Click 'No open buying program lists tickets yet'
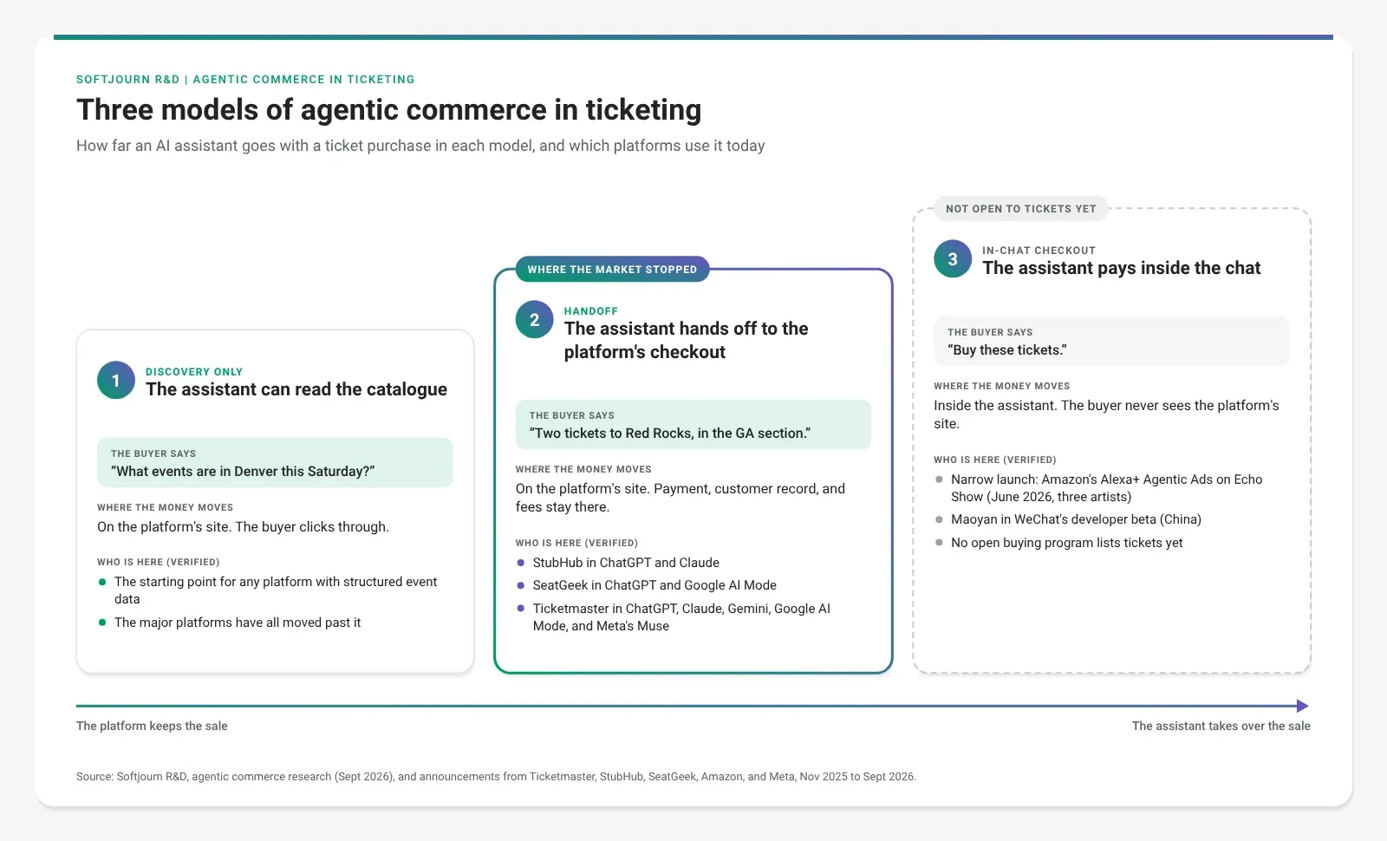The image size is (1387, 841). click(x=1066, y=543)
